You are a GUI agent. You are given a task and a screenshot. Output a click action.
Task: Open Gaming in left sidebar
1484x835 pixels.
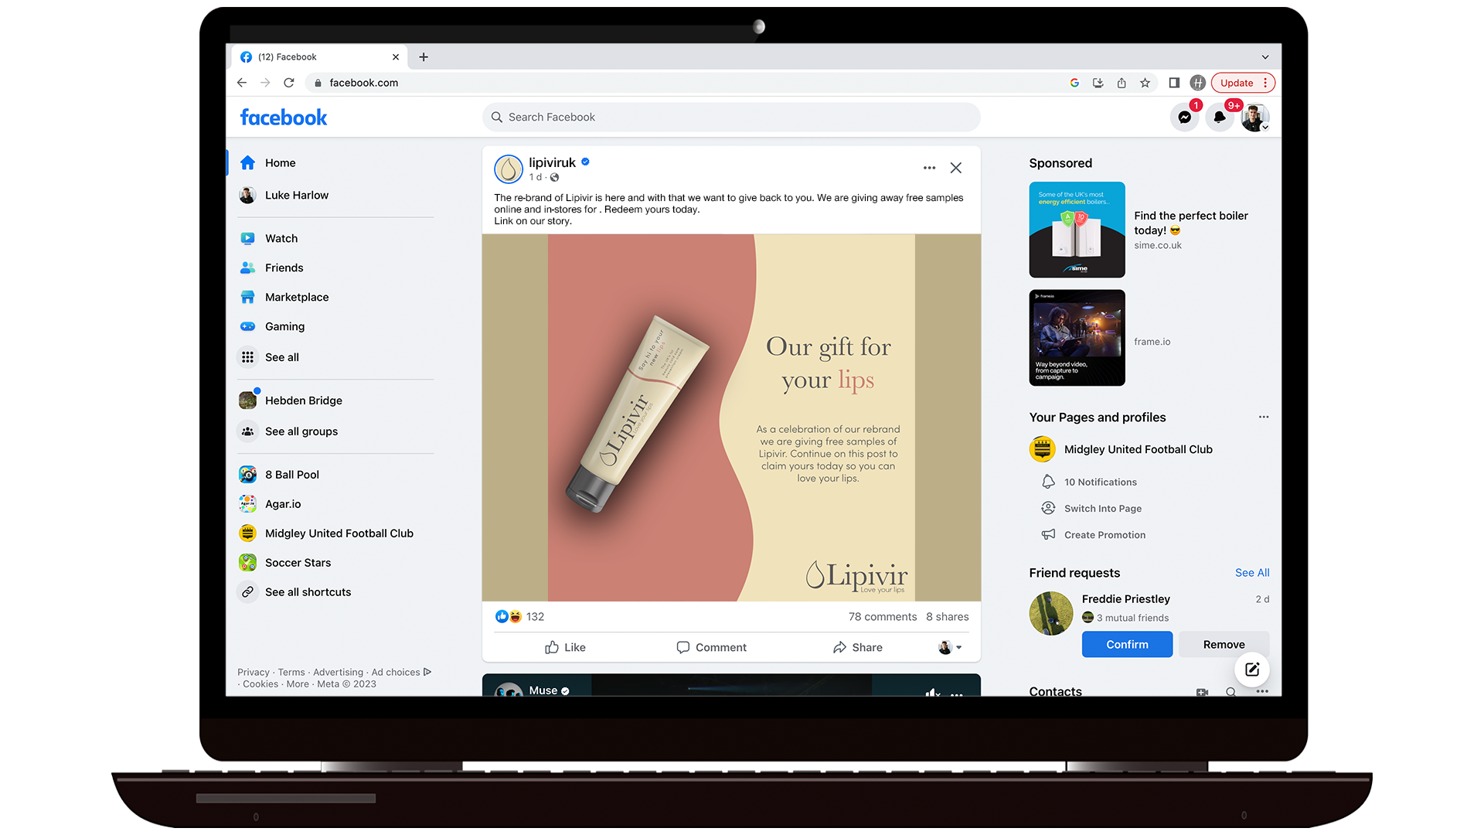[x=284, y=326]
